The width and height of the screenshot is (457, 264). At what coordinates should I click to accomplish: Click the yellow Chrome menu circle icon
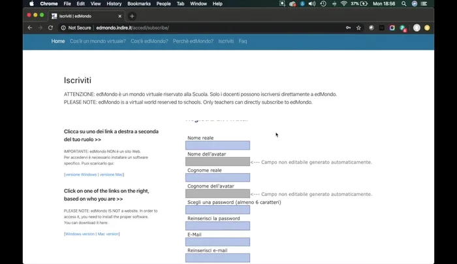(x=427, y=27)
